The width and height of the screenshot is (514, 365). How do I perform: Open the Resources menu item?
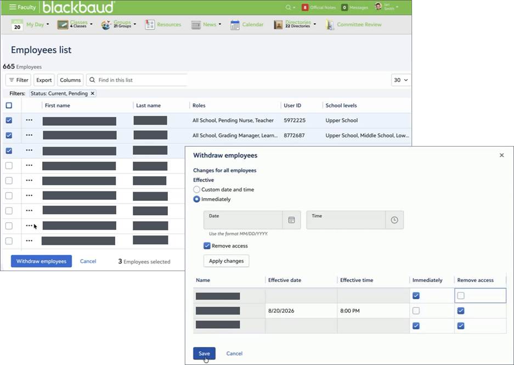169,25
